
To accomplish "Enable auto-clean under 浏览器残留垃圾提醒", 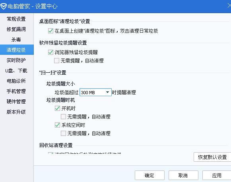I will click(56, 60).
